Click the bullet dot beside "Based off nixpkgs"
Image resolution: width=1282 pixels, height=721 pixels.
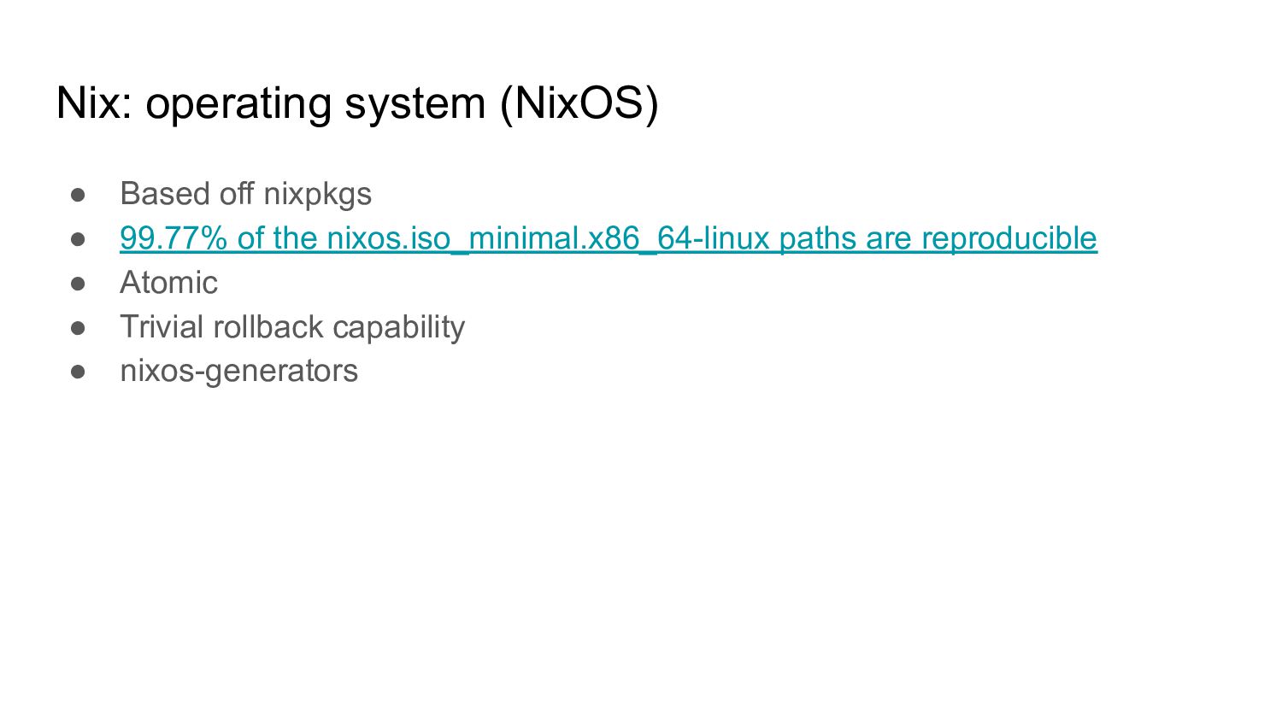click(x=79, y=195)
